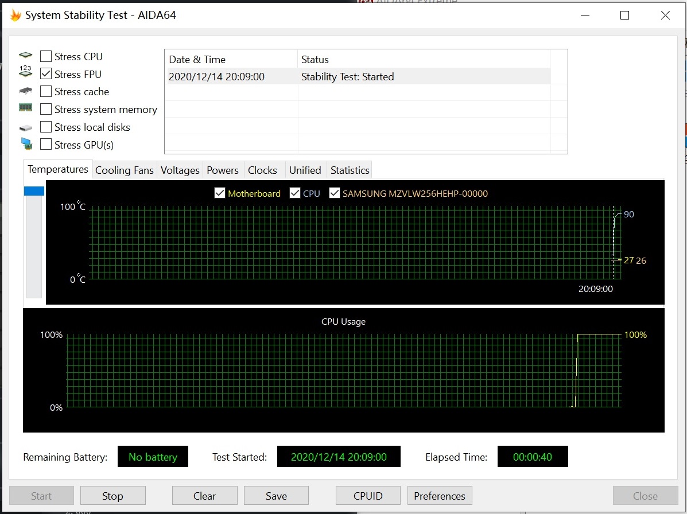Click the AIDA64 flame icon in title bar
Screen dimensions: 687x514
click(x=14, y=15)
